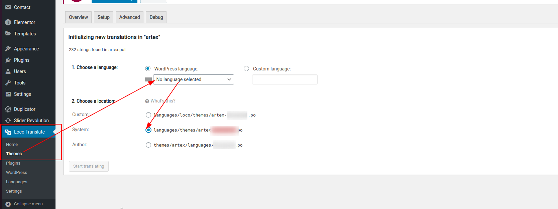Select the Custom language radio button
The width and height of the screenshot is (558, 209).
[246, 68]
